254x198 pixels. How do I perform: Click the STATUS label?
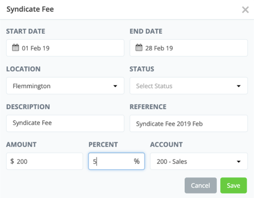click(x=142, y=69)
